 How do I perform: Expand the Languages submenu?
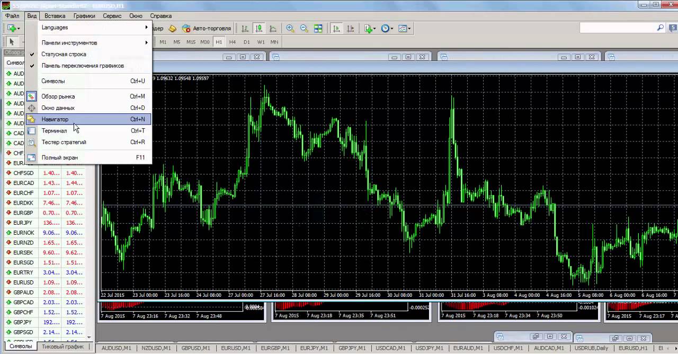[x=89, y=28]
